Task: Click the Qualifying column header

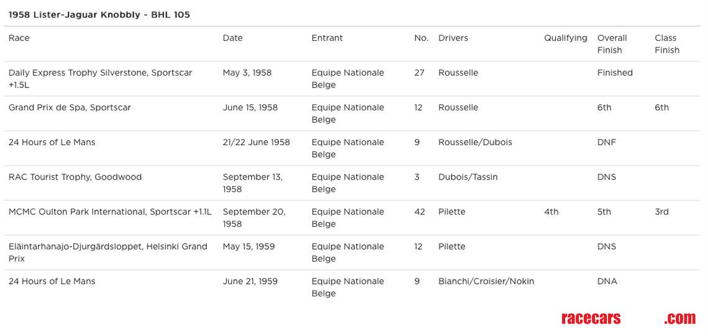Action: coord(565,38)
